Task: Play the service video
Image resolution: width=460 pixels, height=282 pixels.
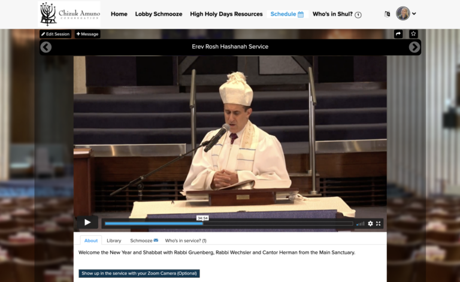Action: tap(87, 223)
